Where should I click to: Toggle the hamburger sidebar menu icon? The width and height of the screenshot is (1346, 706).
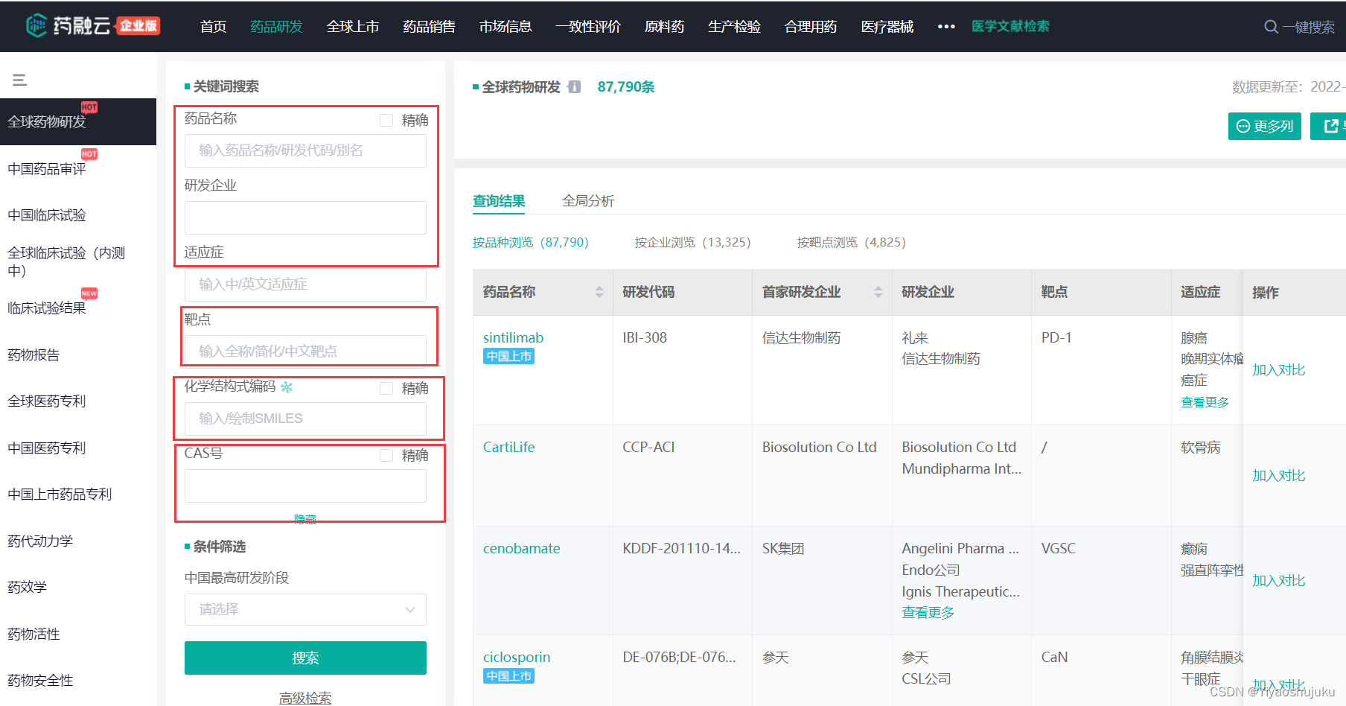pos(20,80)
